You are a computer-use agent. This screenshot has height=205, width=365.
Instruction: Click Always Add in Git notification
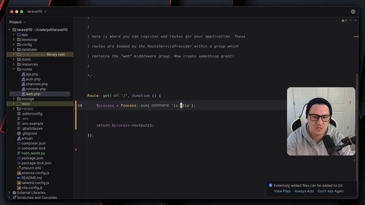(x=304, y=191)
